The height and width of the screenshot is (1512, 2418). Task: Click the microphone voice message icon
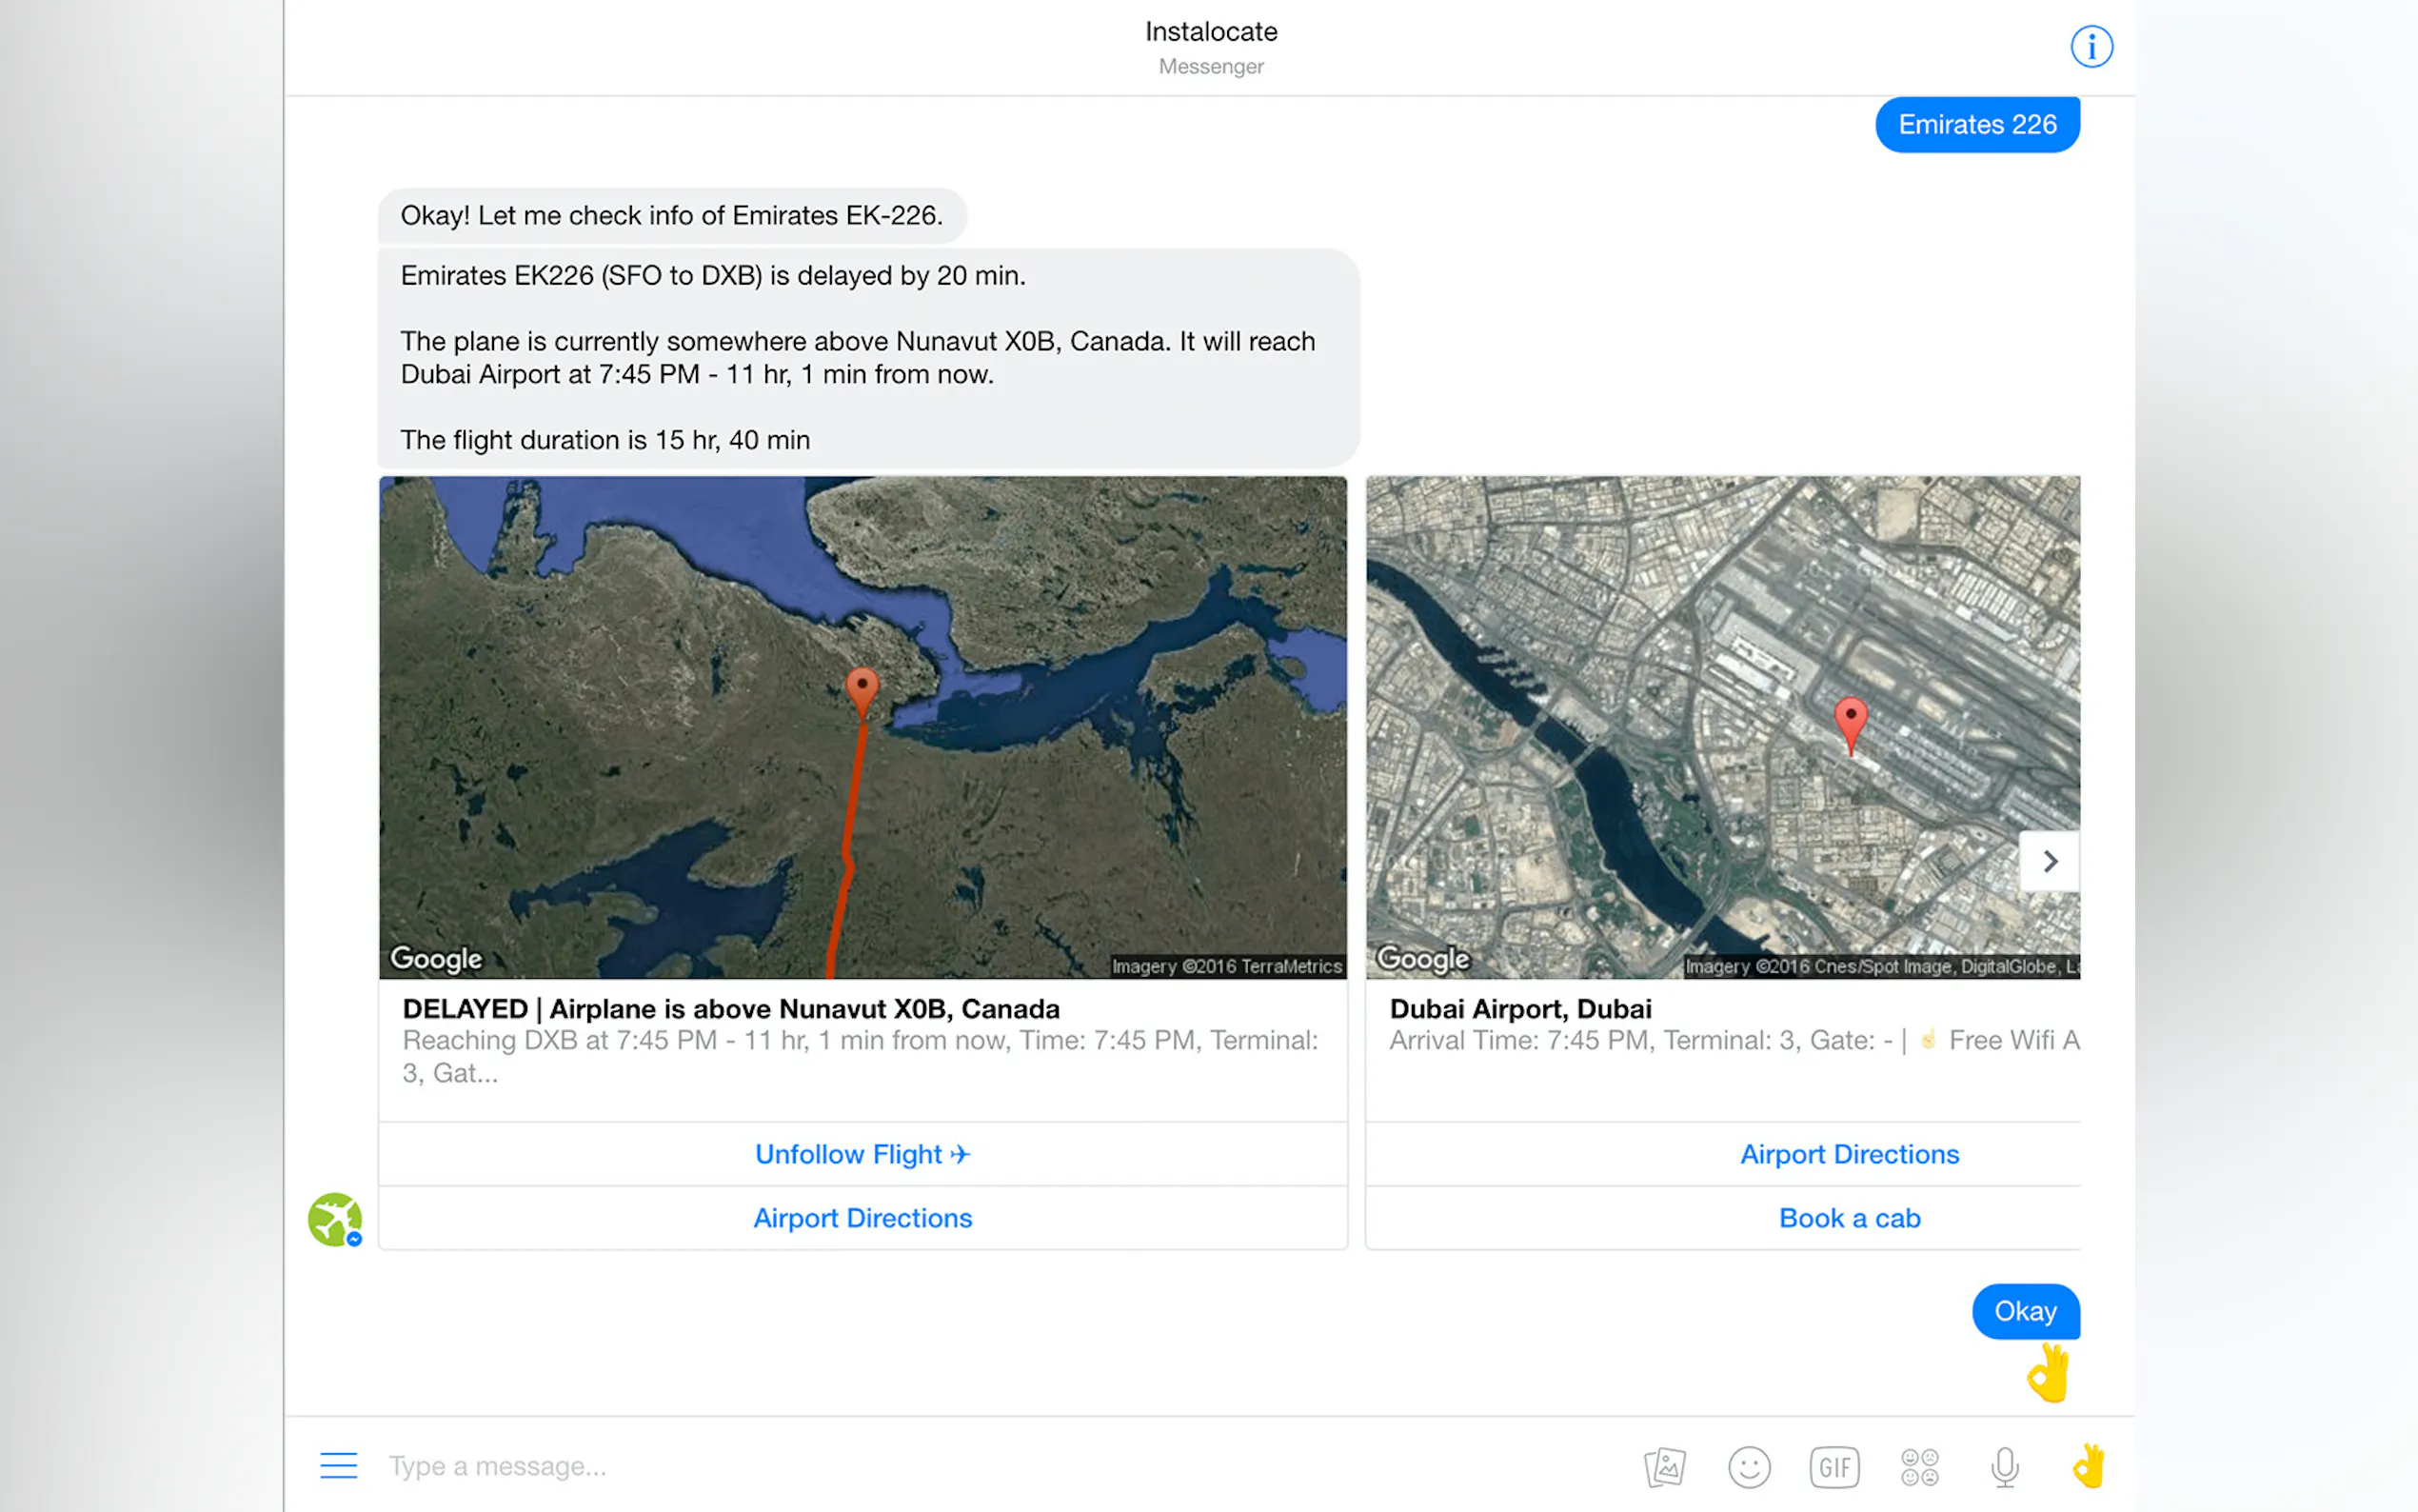tap(2004, 1467)
